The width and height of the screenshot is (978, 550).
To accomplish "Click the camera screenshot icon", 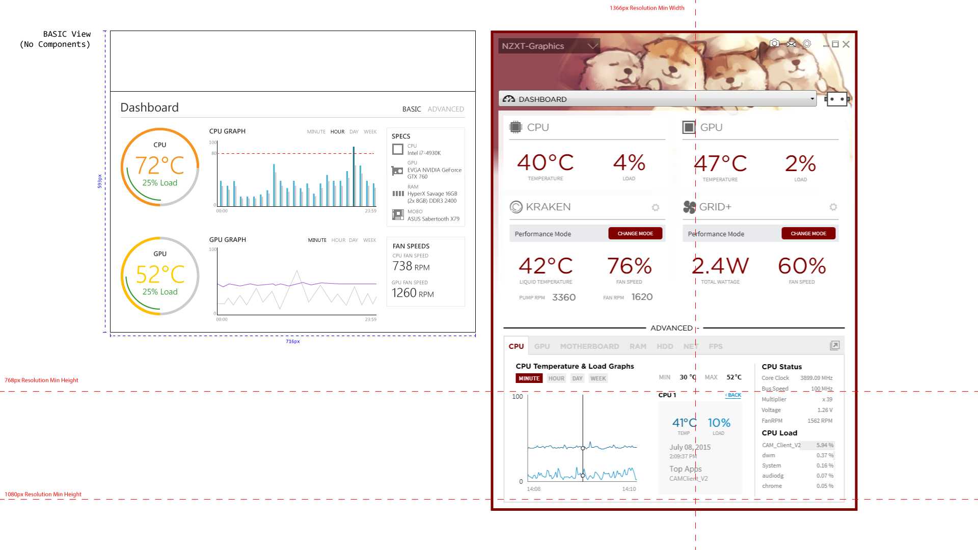I will 774,43.
